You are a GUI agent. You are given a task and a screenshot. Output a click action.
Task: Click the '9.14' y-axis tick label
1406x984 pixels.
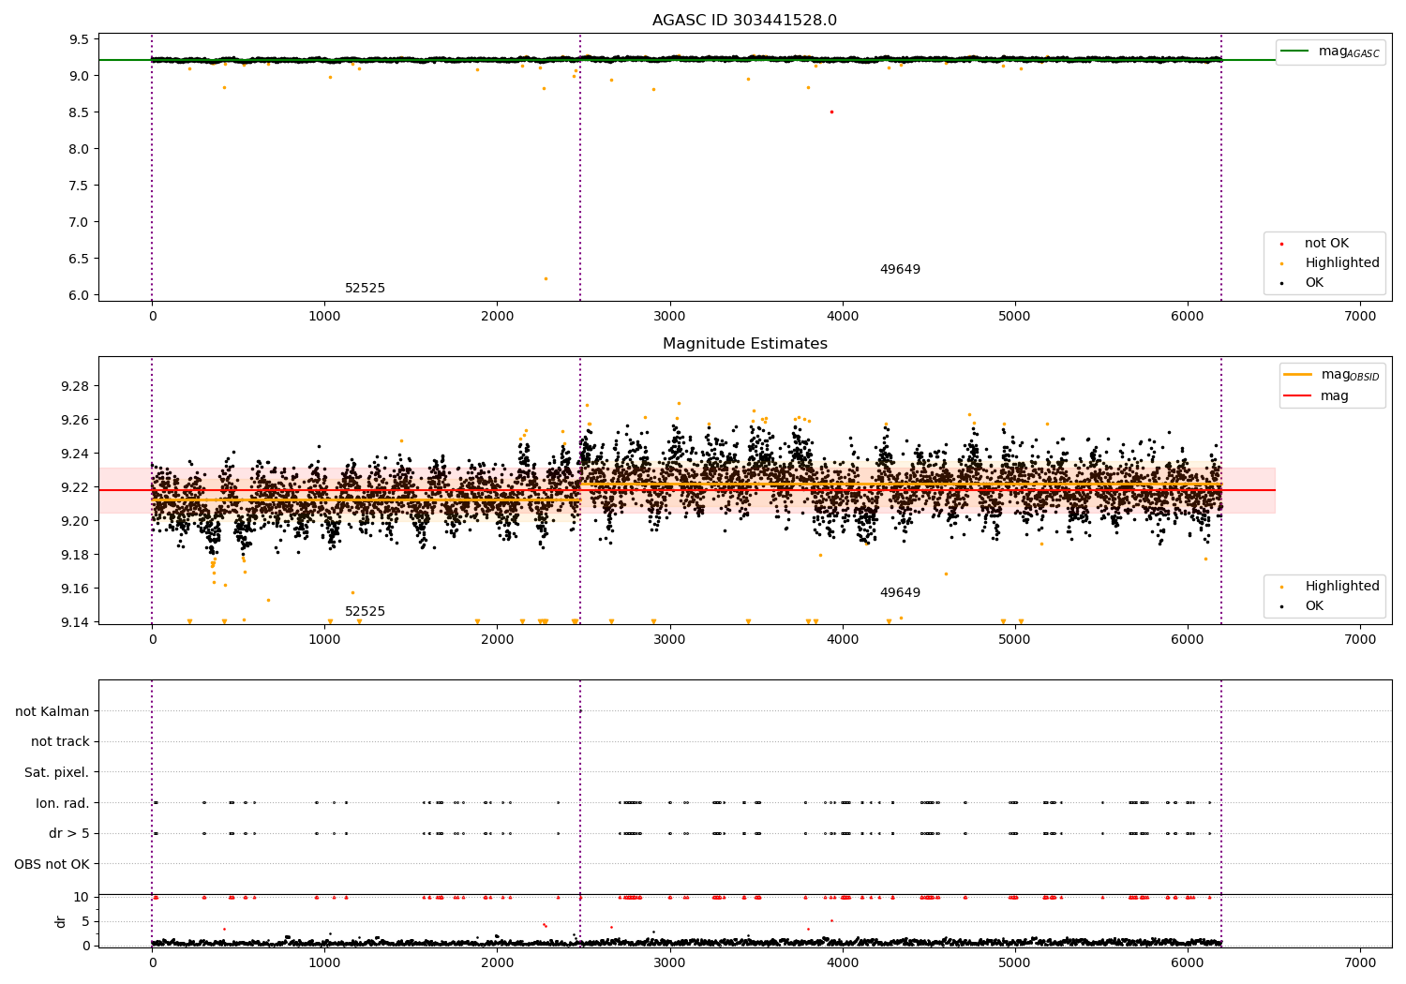[x=76, y=622]
